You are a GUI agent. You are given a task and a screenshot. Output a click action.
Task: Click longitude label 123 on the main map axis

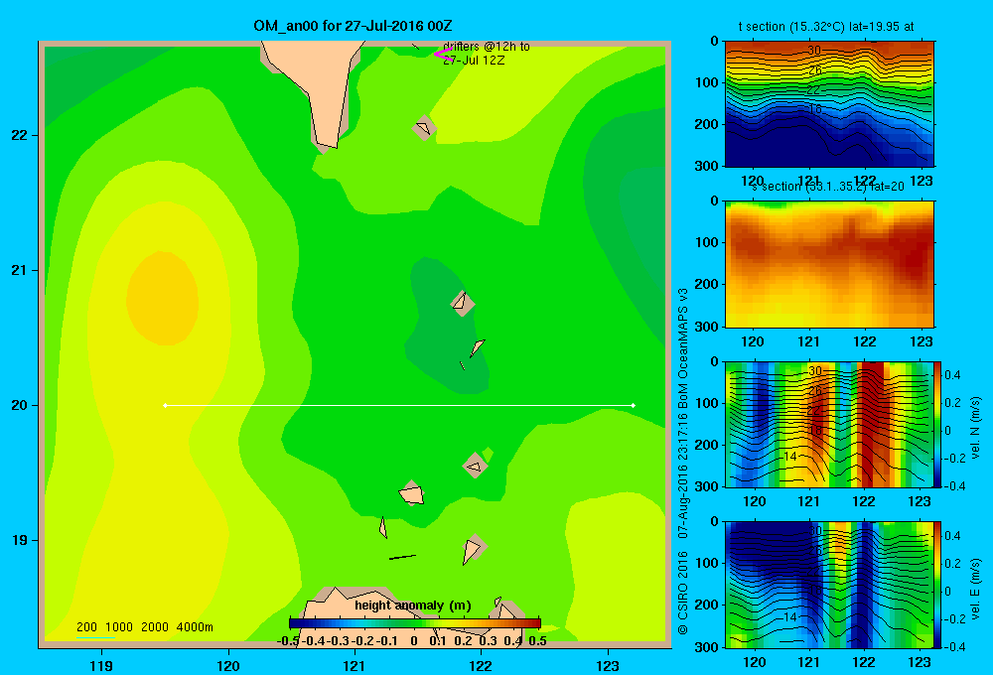[x=608, y=665]
